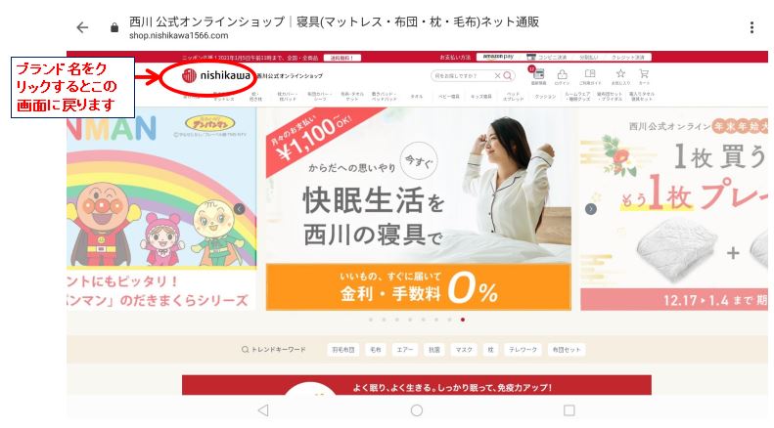Click the テレワーク trend keyword
Viewport: 774px width, 428px height.
click(523, 349)
